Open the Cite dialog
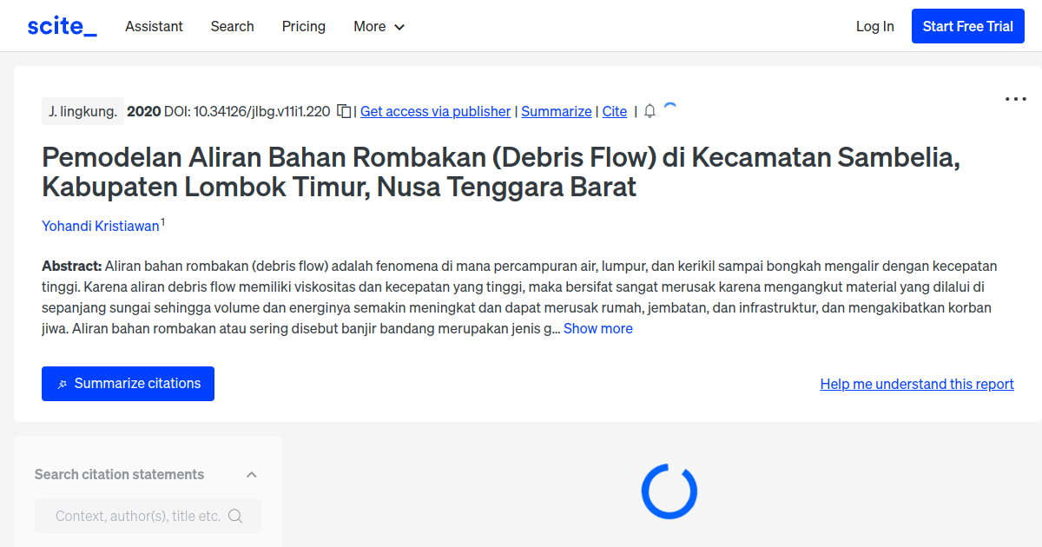Image resolution: width=1042 pixels, height=547 pixels. coord(615,111)
